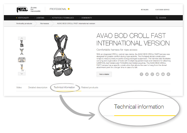Viewport: 187px width, 133px height.
Task: Share the product on Google Plus
Action: 152,74
